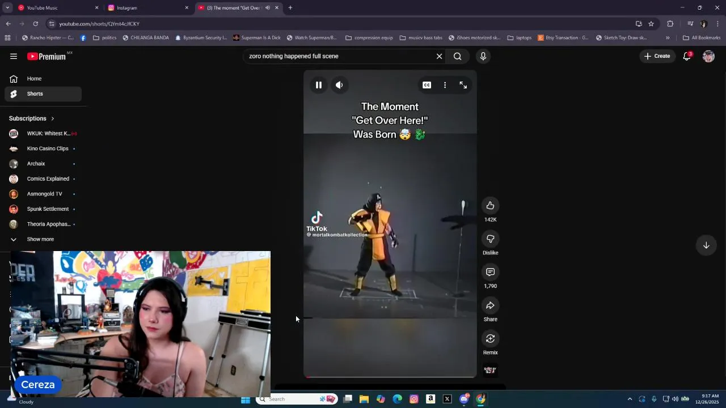Screen dimensions: 726x408
Task: Open Asmongold TV channel
Action: pos(43,194)
